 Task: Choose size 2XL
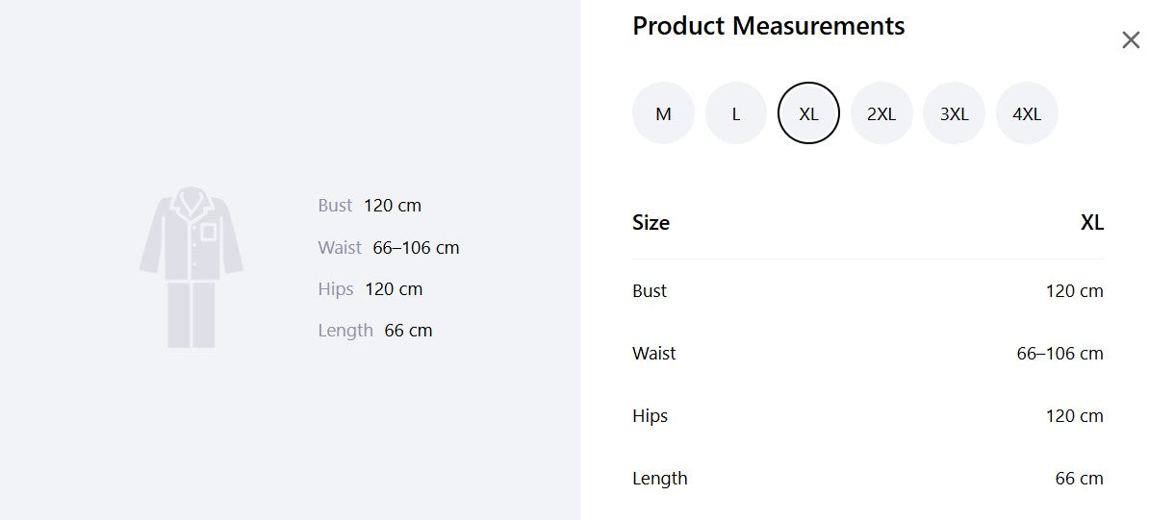click(x=881, y=113)
